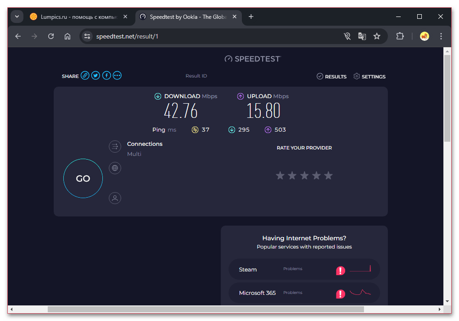
Task: Open the extensions menu
Action: pos(400,36)
